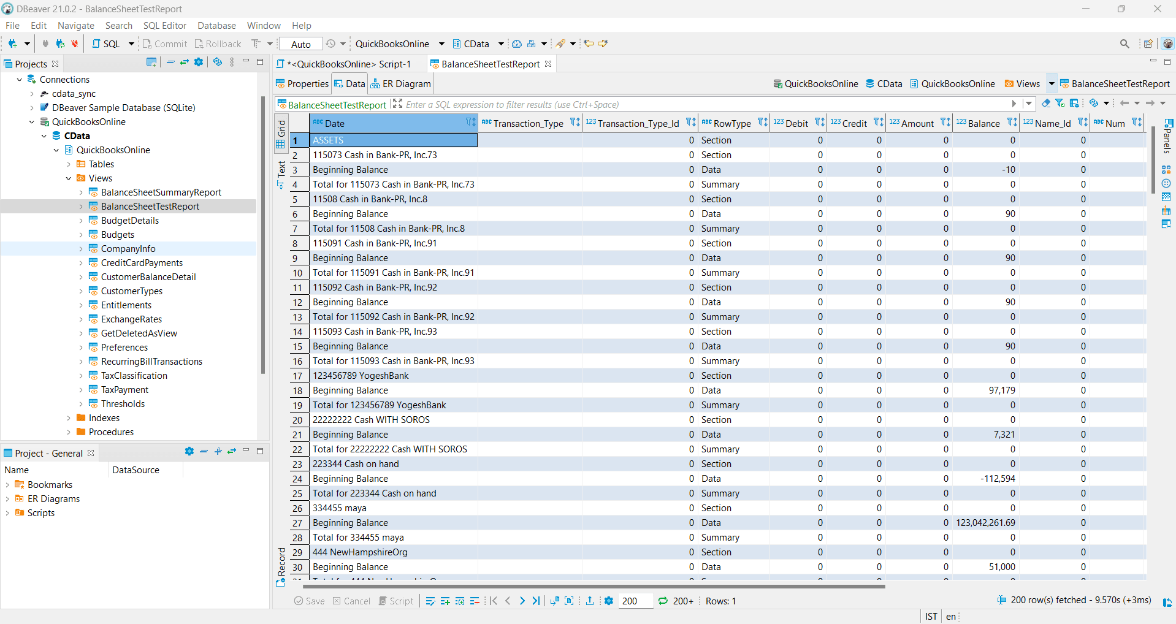1176x624 pixels.
Task: Click the delete row icon in results toolbar
Action: coord(475,601)
